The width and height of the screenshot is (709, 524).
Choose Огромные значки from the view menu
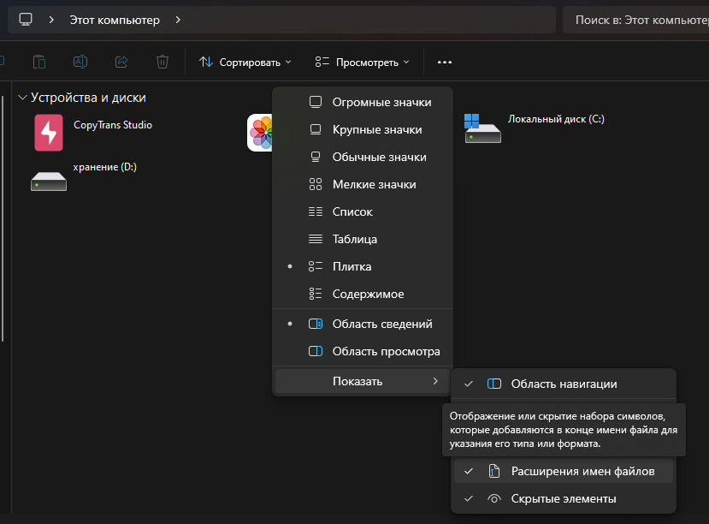pos(381,102)
